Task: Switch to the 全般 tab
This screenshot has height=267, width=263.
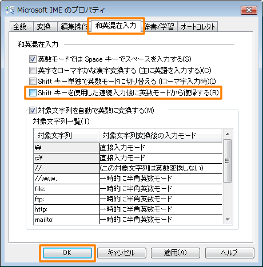Action: tap(21, 26)
